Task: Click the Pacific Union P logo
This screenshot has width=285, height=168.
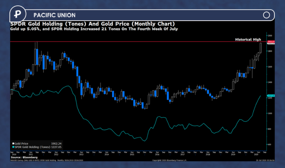Action: coord(18,14)
